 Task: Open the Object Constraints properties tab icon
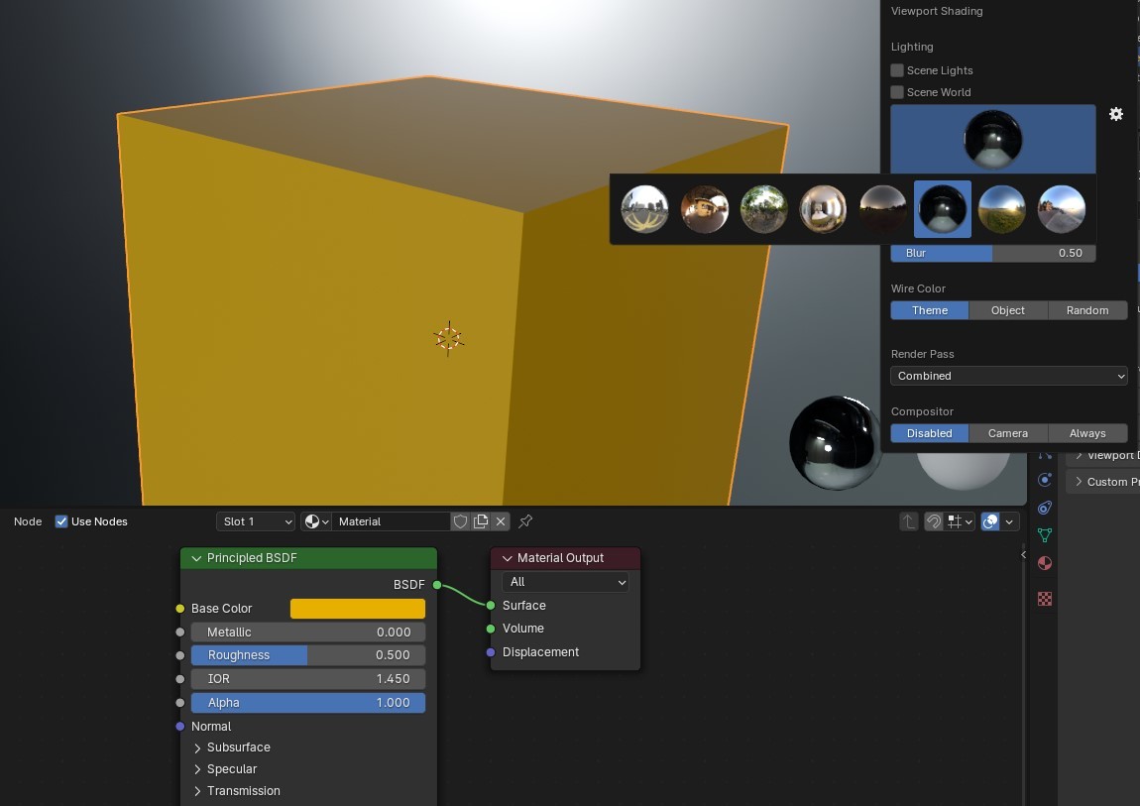click(1045, 508)
